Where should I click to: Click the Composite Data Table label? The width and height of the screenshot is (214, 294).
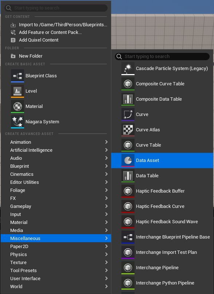159,99
